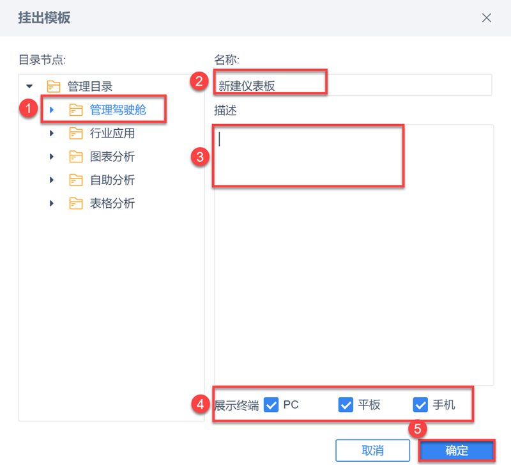
Task: Select the 自助分析 directory node
Action: 112,180
